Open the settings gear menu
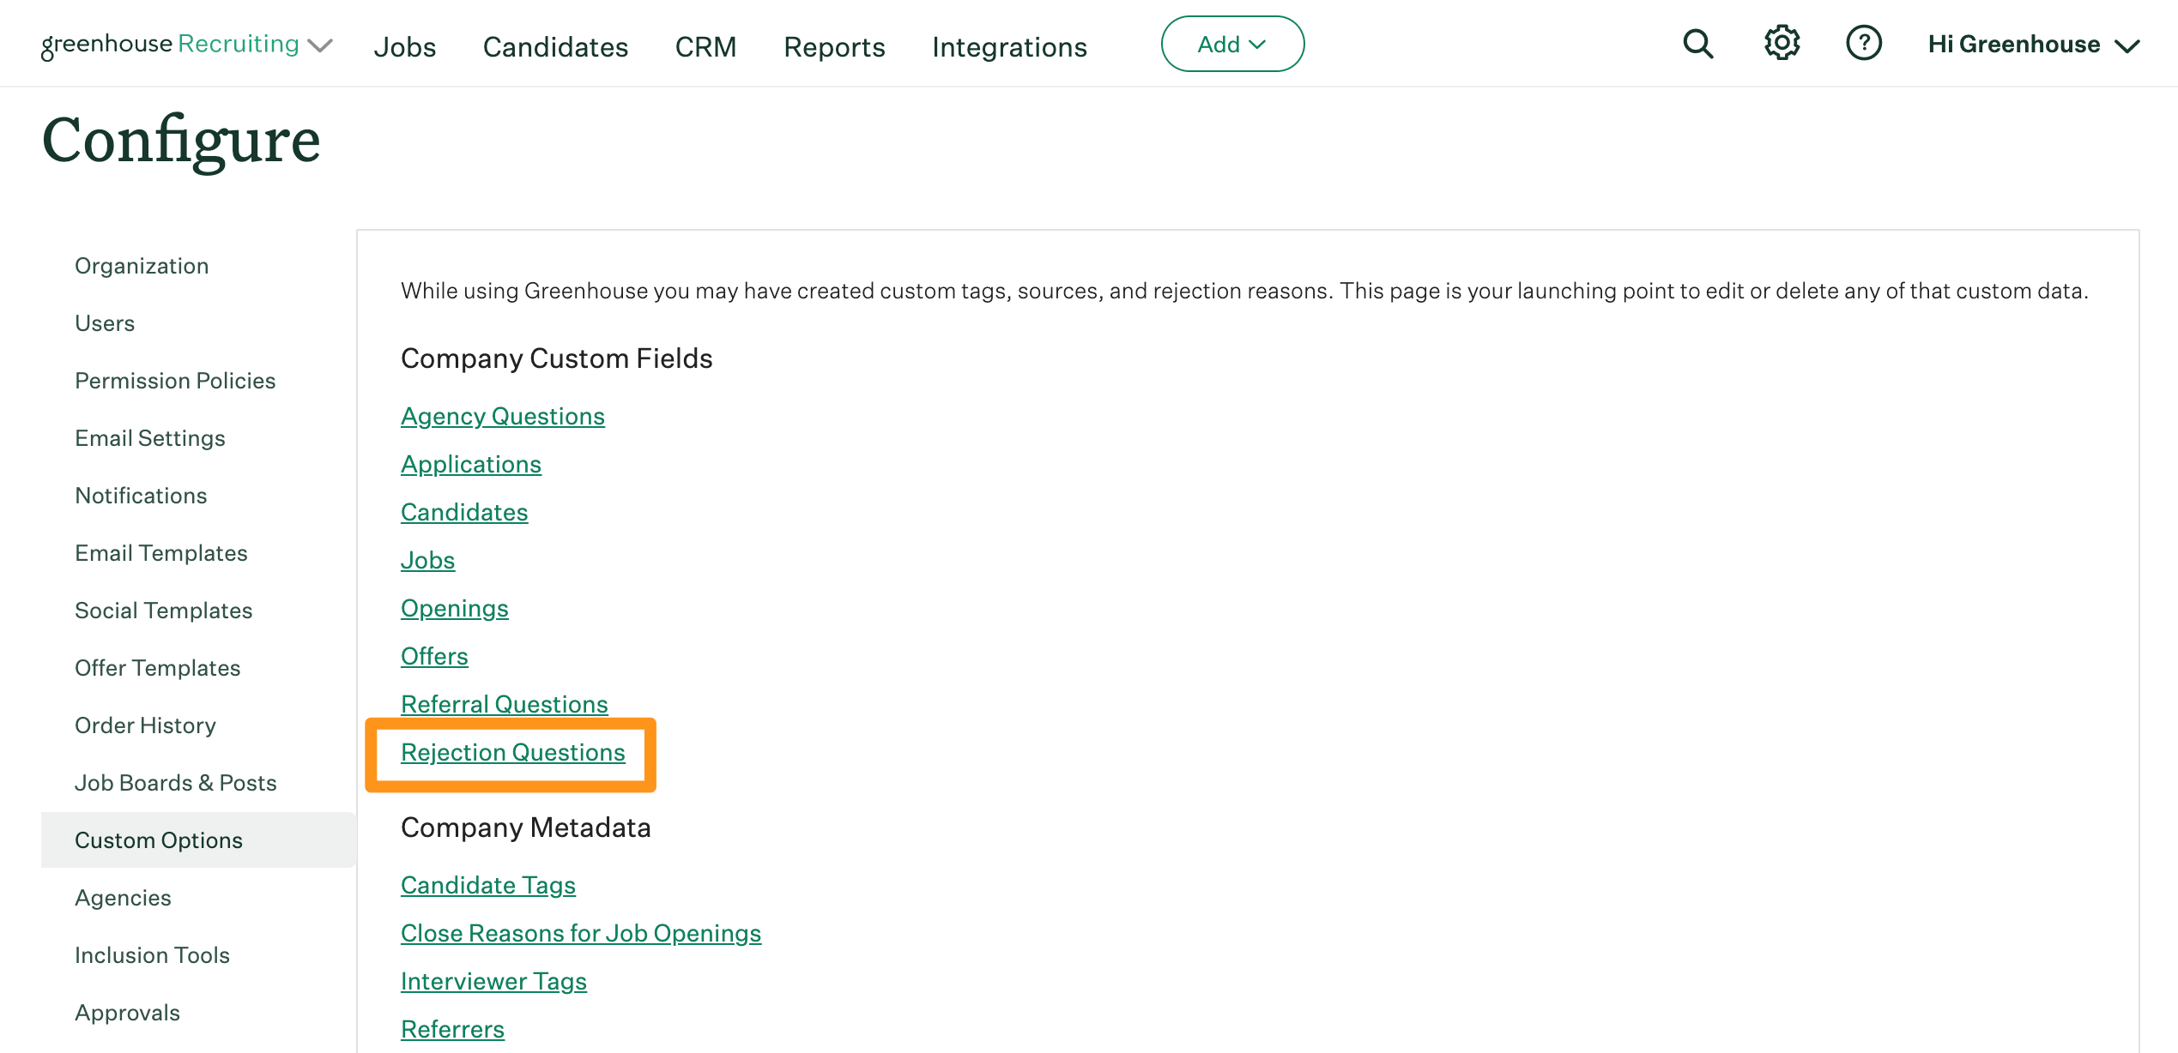Screen dimensions: 2178x1053 [1781, 43]
